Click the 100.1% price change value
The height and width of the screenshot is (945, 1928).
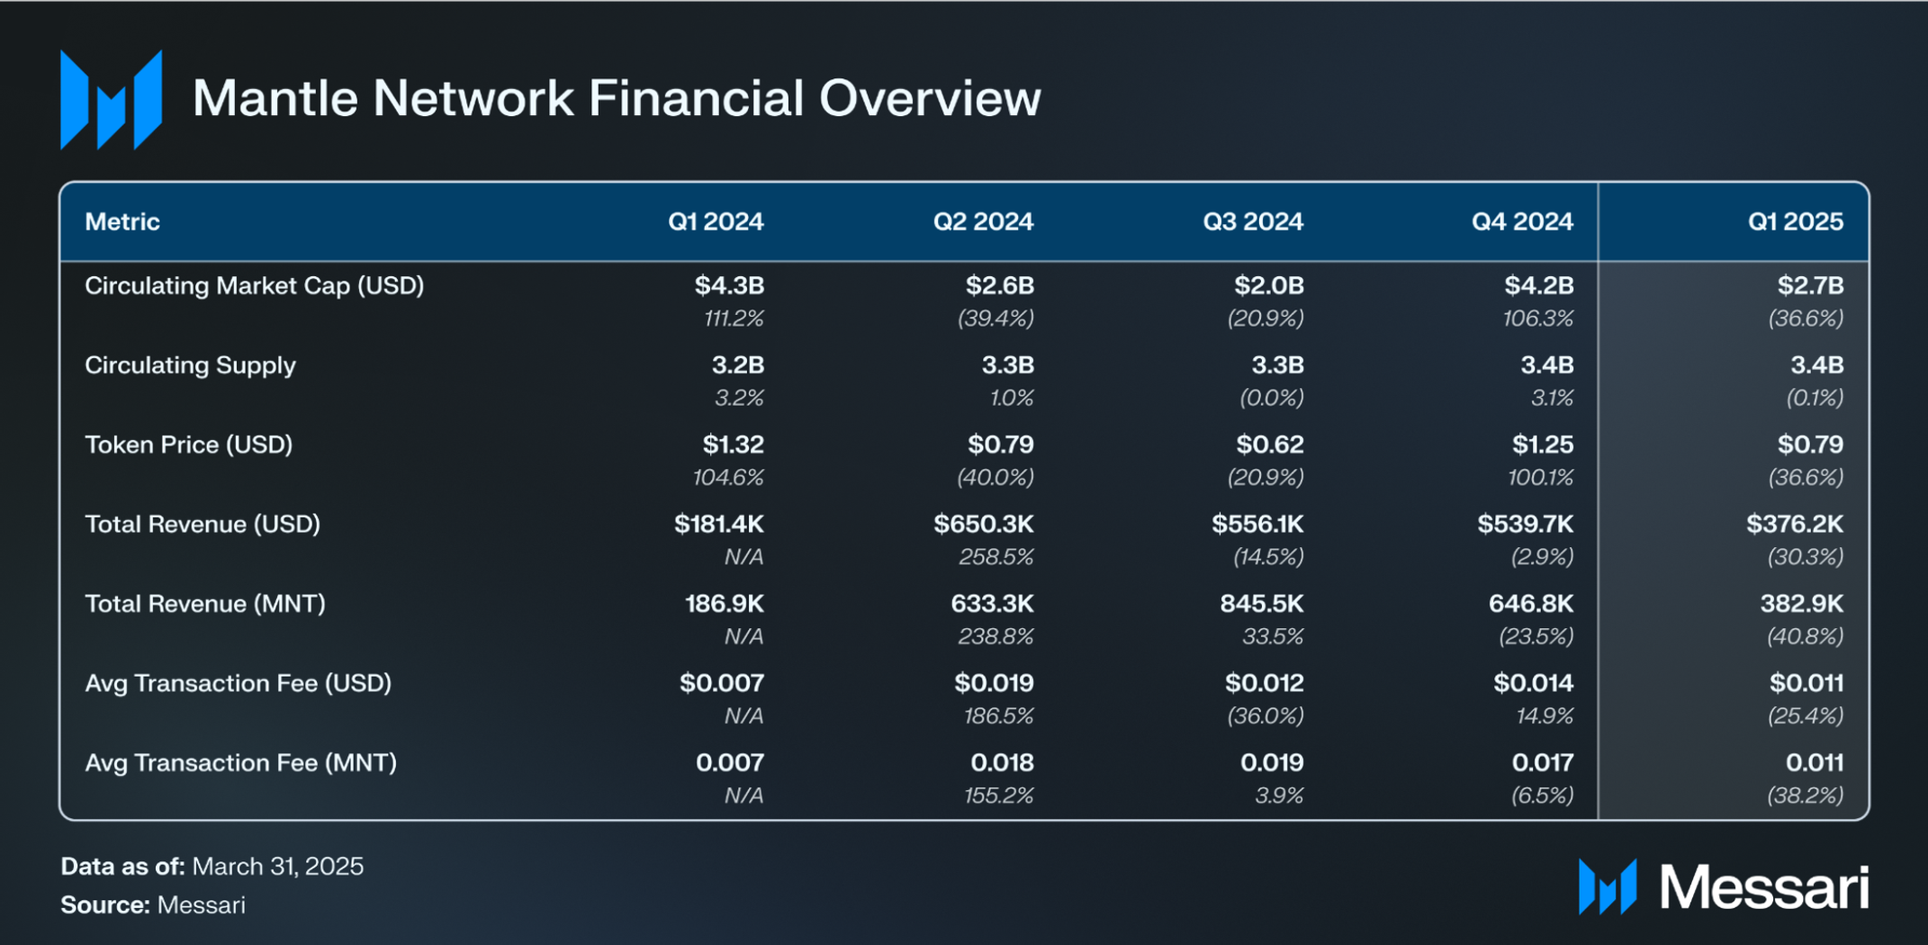point(1541,478)
